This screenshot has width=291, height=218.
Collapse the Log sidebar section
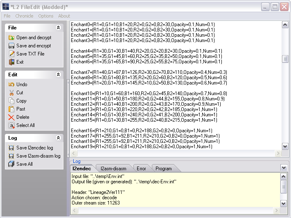point(58,138)
